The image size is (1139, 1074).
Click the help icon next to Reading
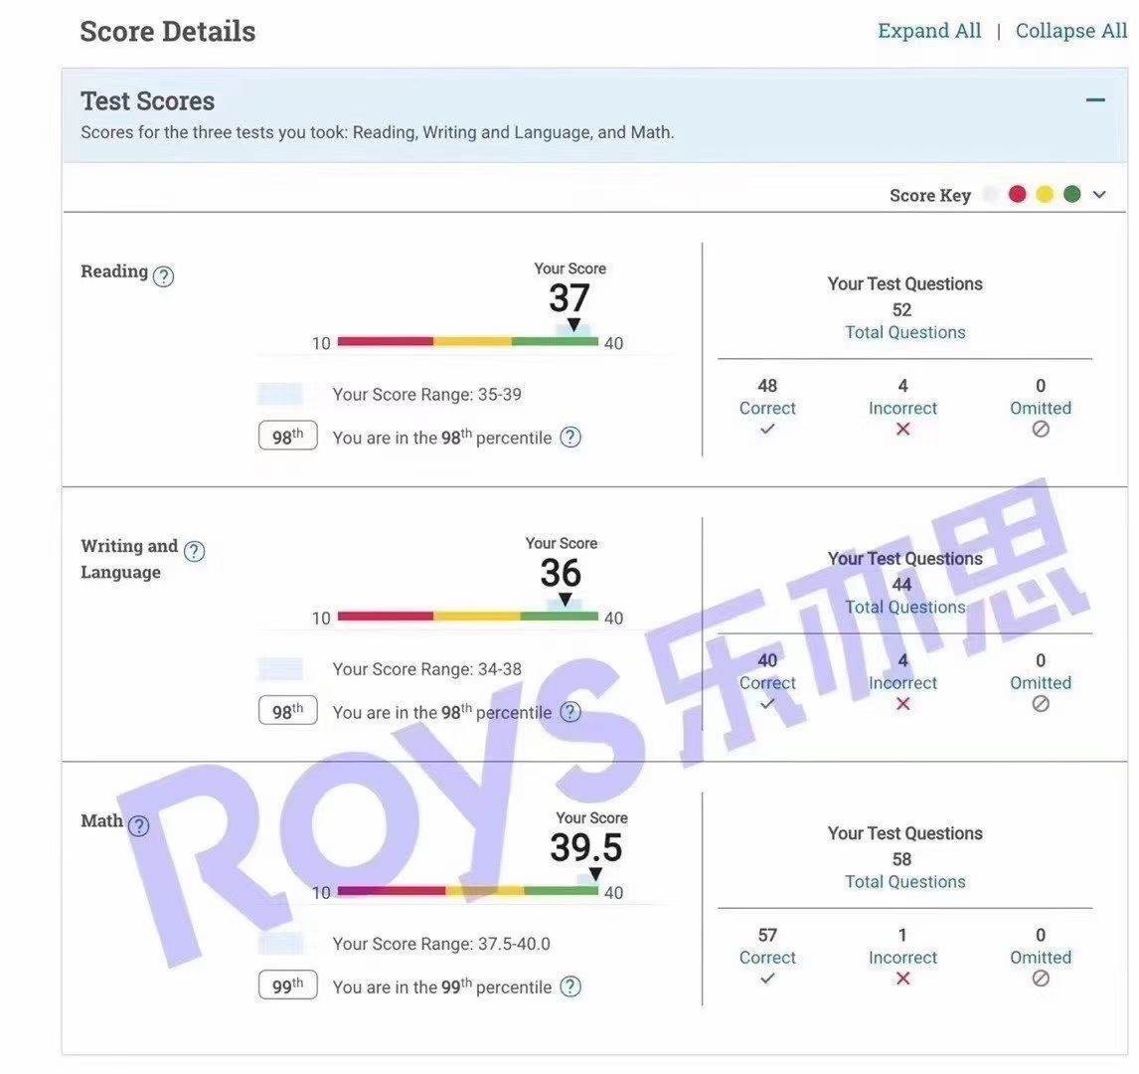(x=164, y=276)
